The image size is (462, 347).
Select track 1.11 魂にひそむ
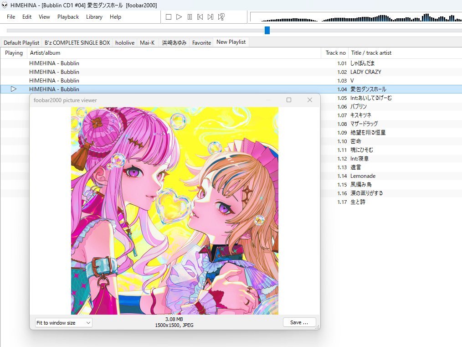point(391,150)
